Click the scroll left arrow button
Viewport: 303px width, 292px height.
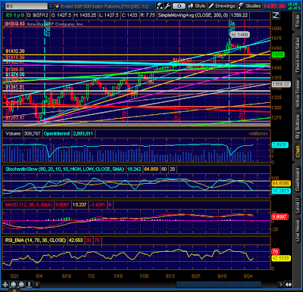coord(37,284)
